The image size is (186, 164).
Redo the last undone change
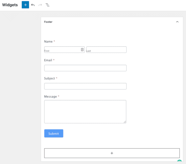tap(40, 5)
